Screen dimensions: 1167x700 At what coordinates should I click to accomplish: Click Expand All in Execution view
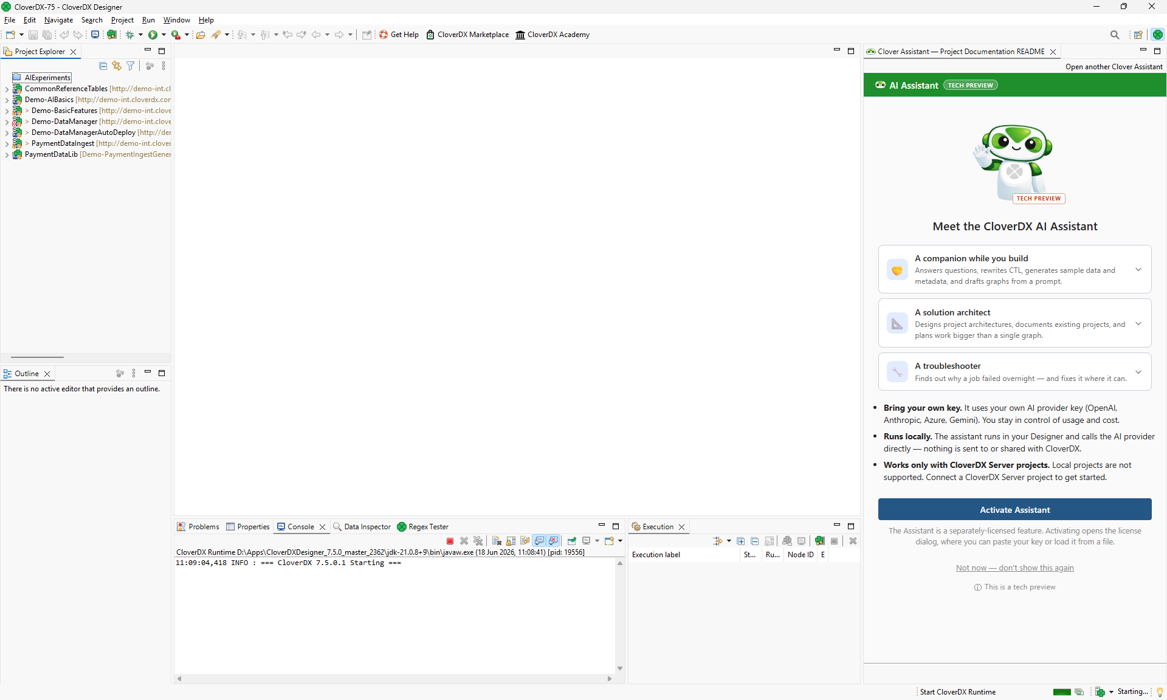click(x=740, y=541)
